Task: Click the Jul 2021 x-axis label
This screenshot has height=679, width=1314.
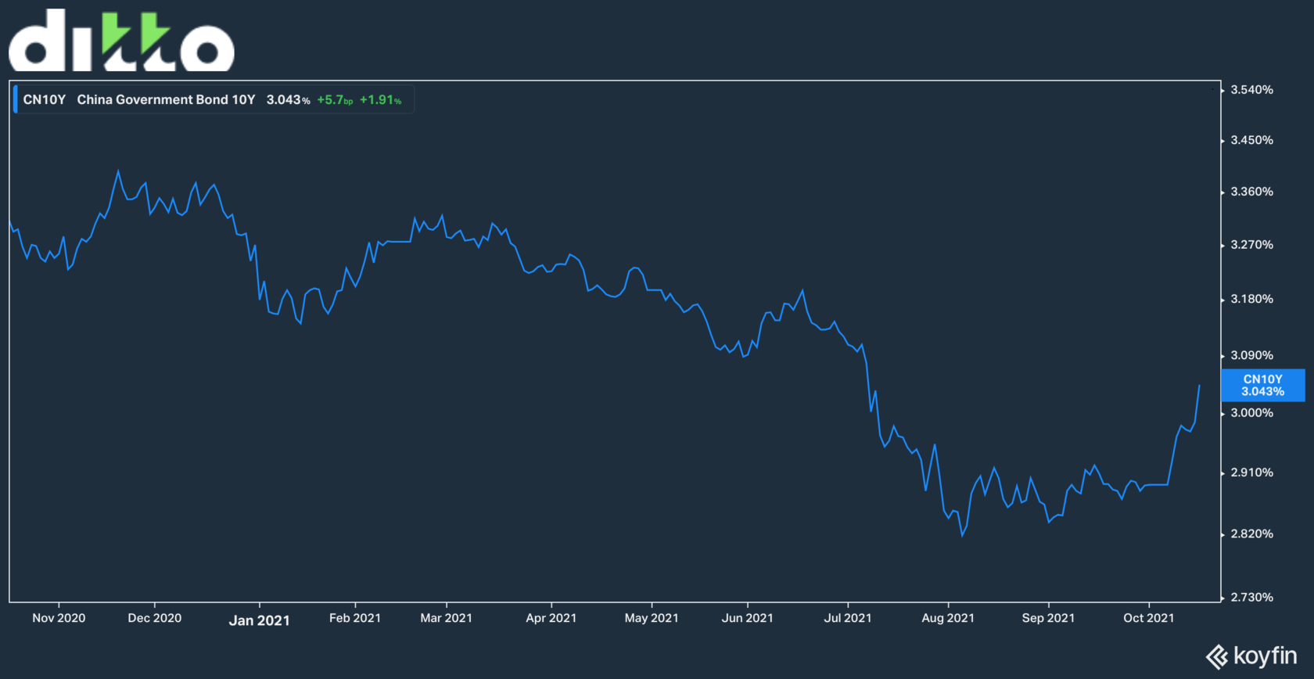Action: (848, 618)
